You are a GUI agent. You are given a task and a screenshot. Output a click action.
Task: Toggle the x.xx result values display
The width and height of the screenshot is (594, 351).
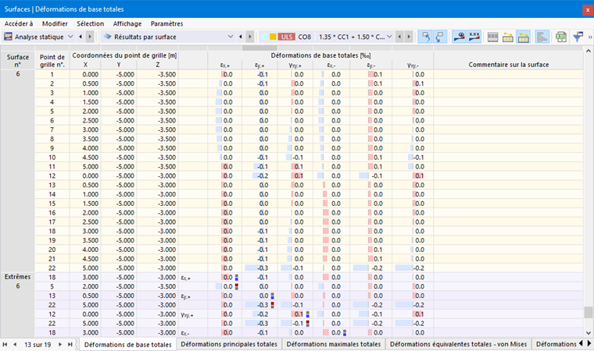(x=474, y=37)
